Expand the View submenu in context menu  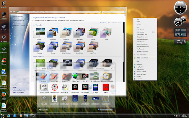click(145, 19)
